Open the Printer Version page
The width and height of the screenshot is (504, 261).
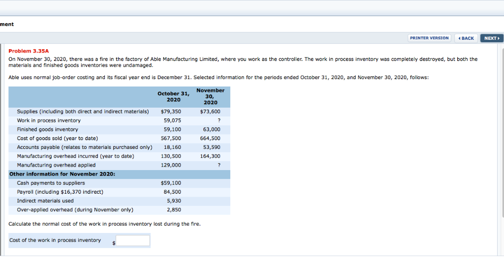pos(429,38)
